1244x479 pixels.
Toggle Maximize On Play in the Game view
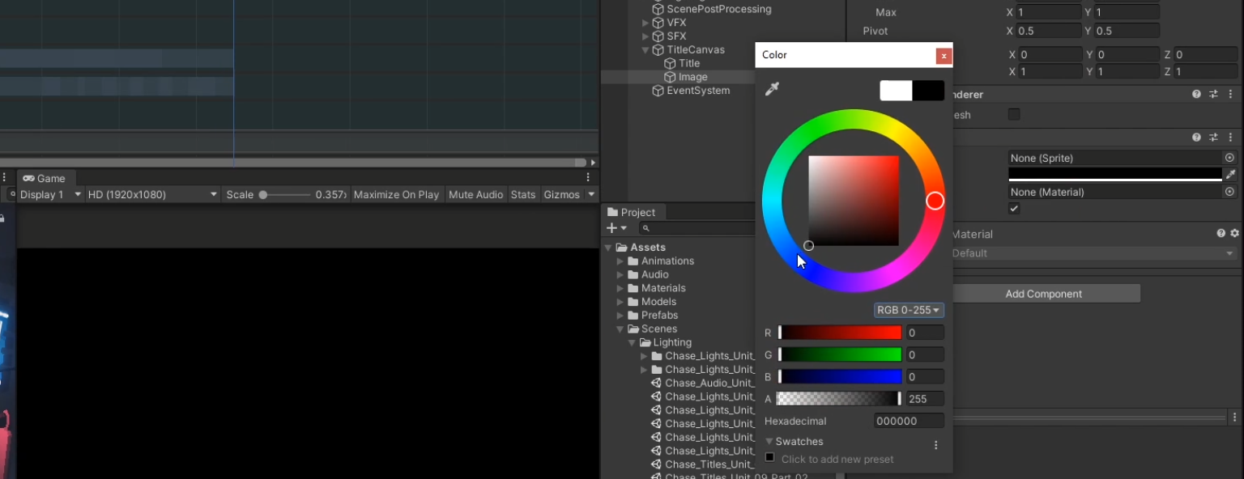(396, 195)
